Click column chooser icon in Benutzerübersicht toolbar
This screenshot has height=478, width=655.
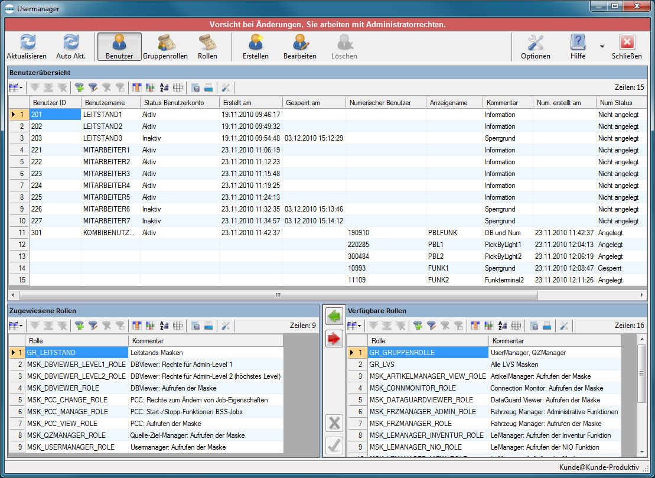136,88
